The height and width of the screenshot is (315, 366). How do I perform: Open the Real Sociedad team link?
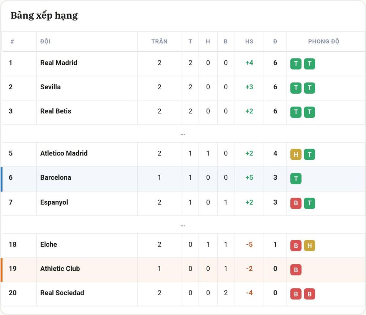pyautogui.click(x=62, y=293)
